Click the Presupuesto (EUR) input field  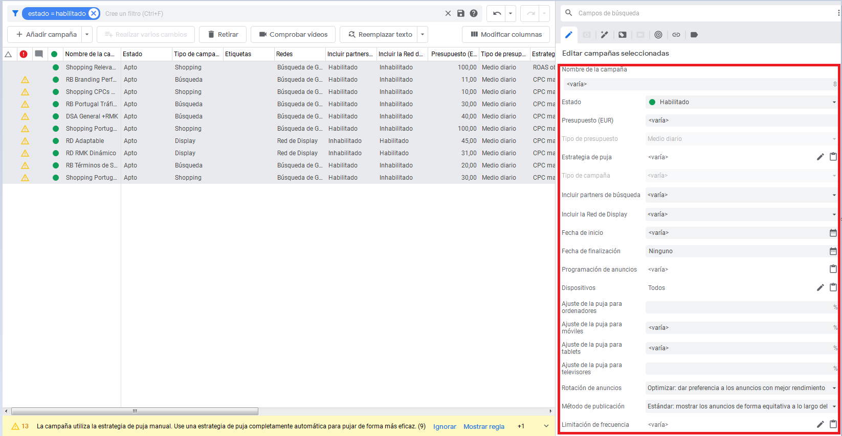point(741,120)
